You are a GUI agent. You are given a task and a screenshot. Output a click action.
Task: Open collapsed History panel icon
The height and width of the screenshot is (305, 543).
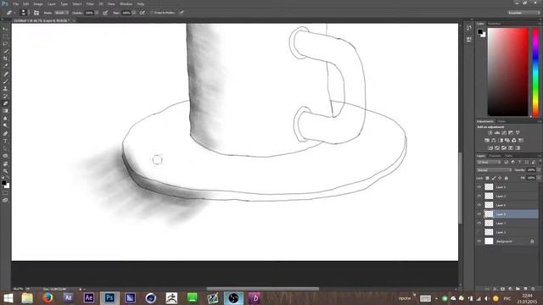pyautogui.click(x=469, y=28)
